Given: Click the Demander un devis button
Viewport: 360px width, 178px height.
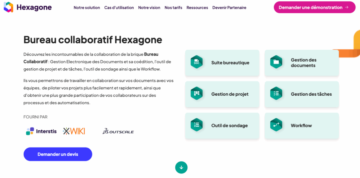Looking at the screenshot, I should [x=58, y=154].
